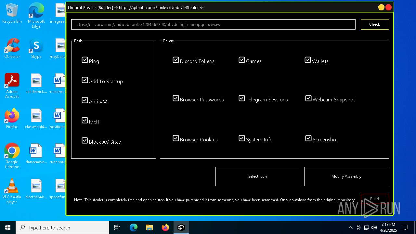416x234 pixels.
Task: Click the red close circle button
Action: [x=389, y=7]
